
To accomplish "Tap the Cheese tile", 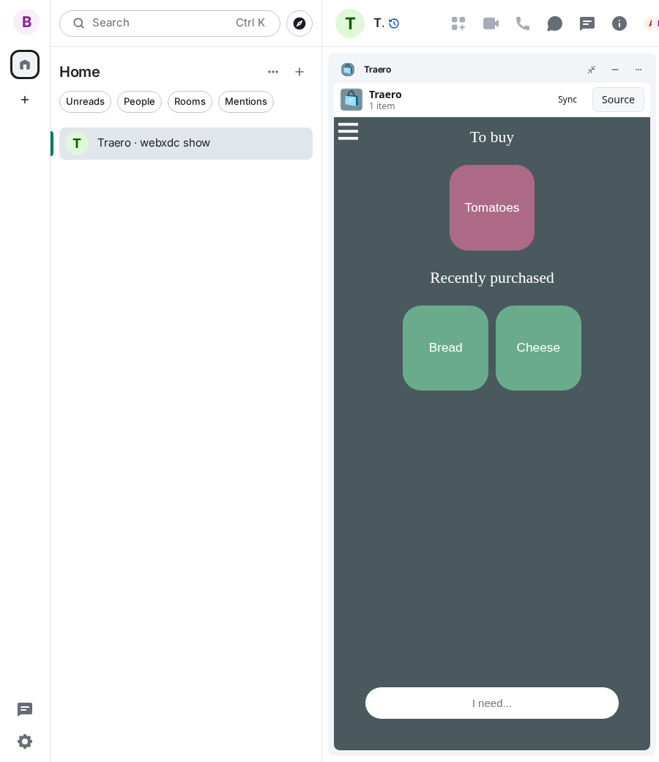I will (538, 347).
